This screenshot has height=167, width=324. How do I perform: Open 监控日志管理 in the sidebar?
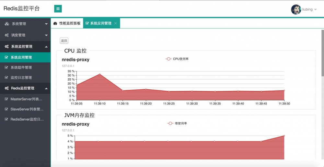tap(25, 78)
